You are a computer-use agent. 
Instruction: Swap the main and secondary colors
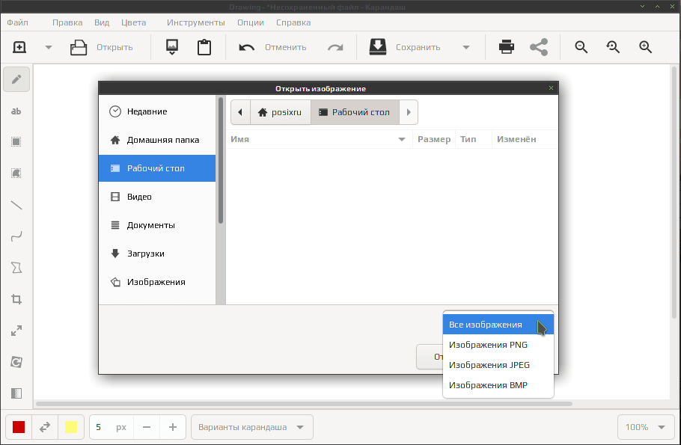pyautogui.click(x=45, y=427)
